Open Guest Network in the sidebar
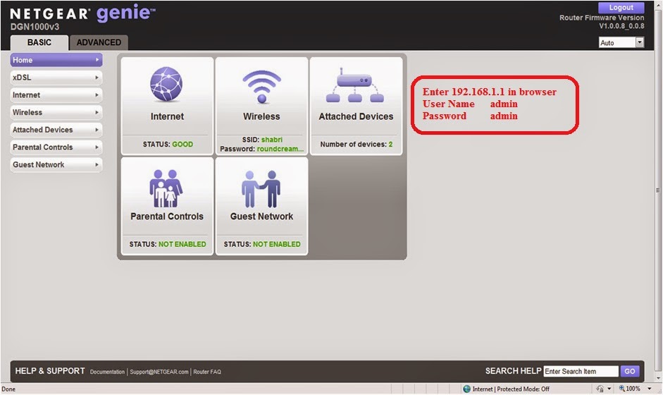Image resolution: width=663 pixels, height=395 pixels. coord(56,164)
